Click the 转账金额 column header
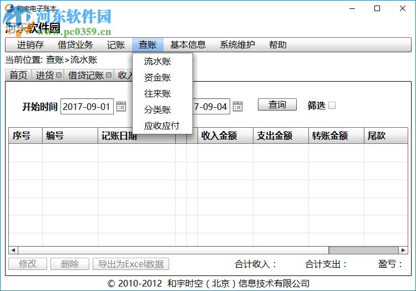Viewport: 416px width, 291px height. (x=336, y=136)
